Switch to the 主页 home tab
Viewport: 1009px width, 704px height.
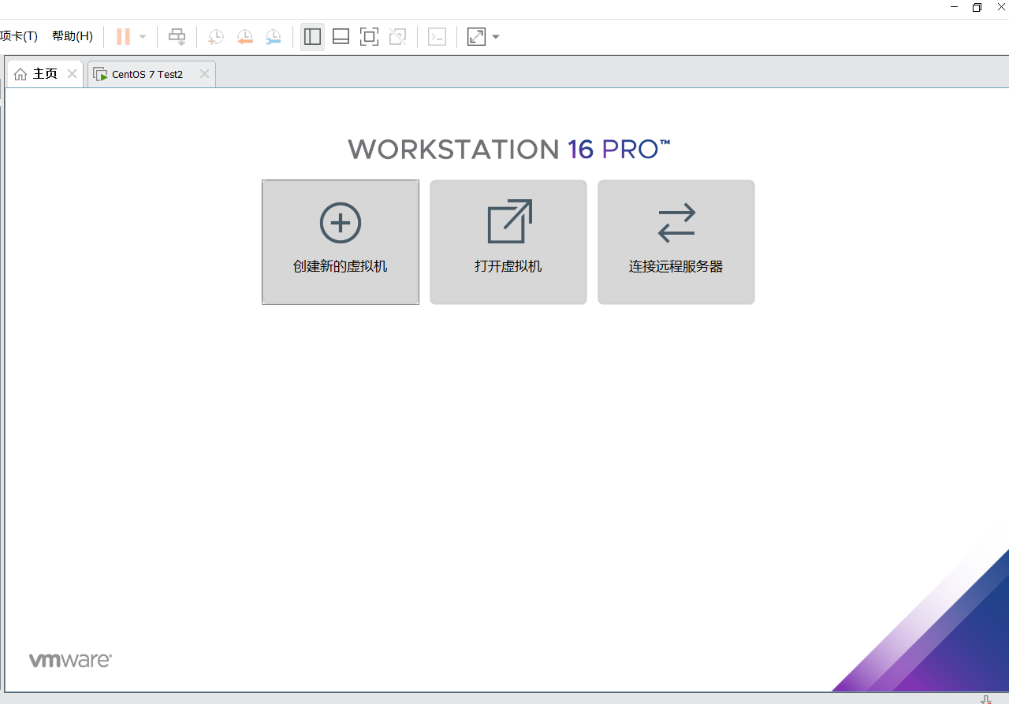(x=44, y=74)
